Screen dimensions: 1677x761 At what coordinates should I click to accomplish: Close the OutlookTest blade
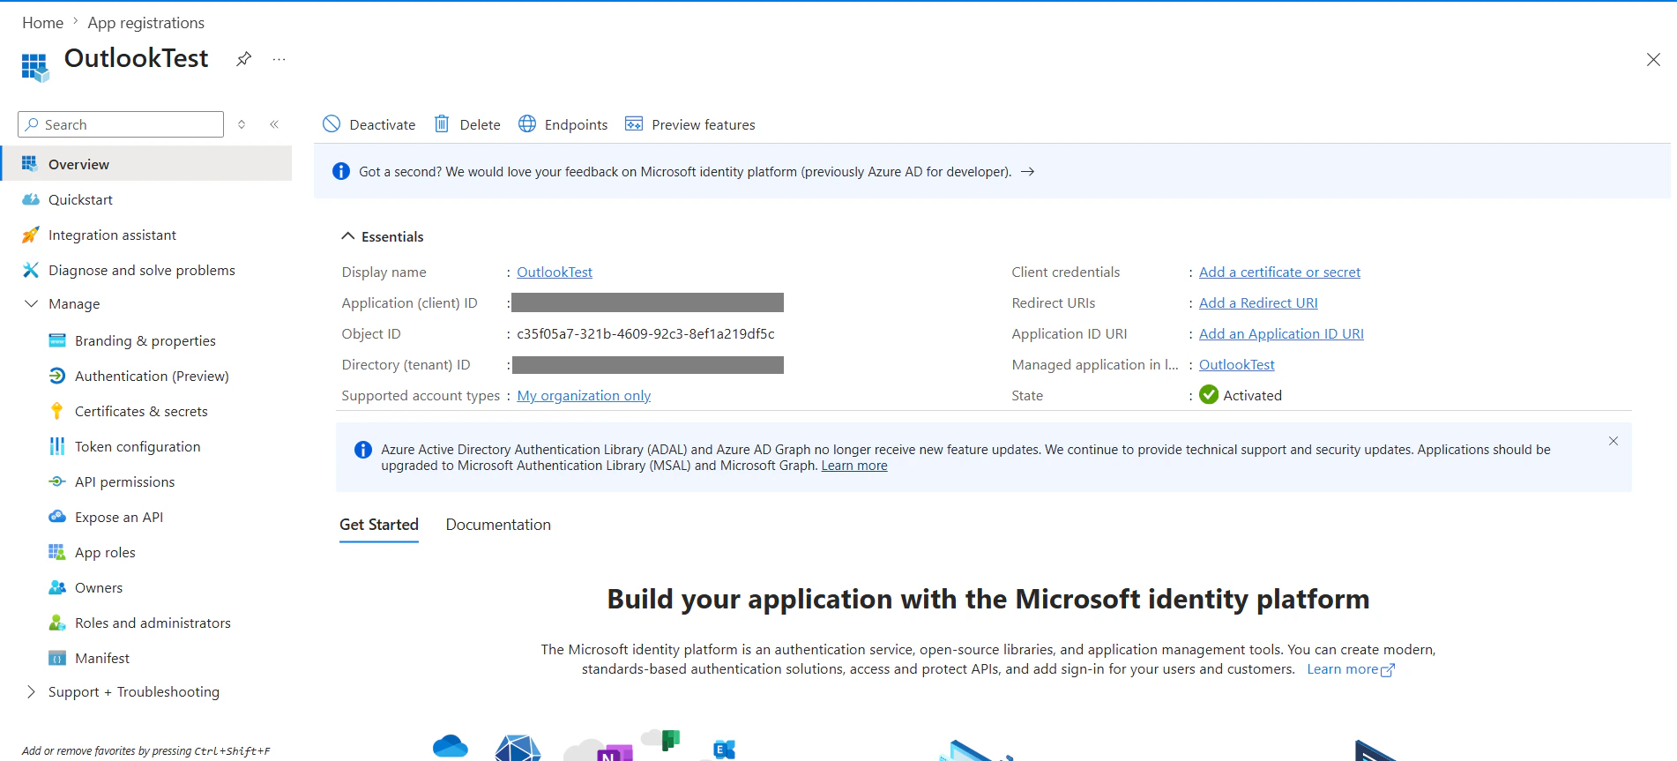[x=1653, y=59]
